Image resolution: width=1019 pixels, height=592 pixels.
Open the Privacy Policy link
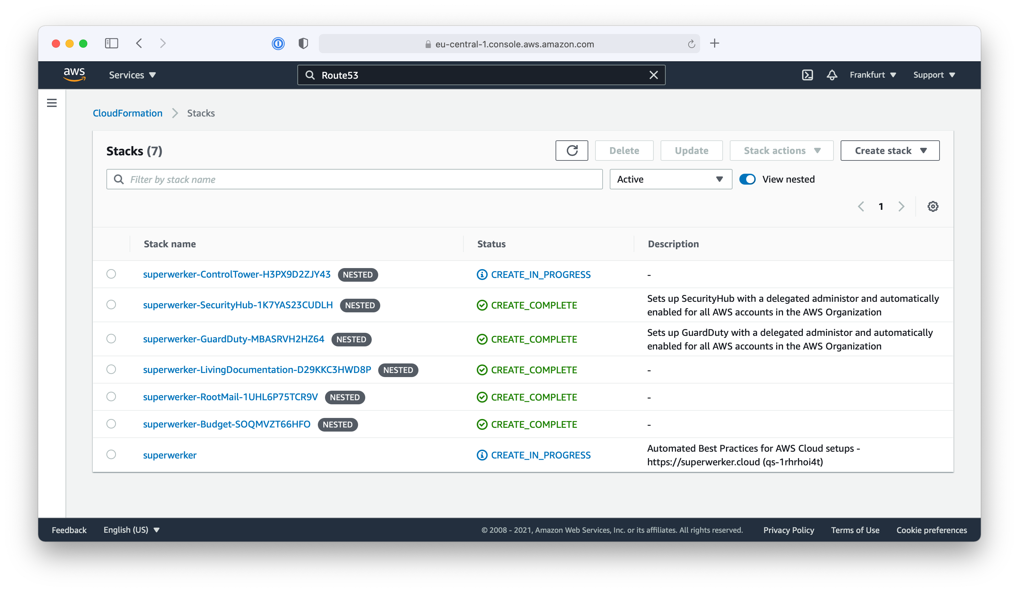(x=788, y=530)
